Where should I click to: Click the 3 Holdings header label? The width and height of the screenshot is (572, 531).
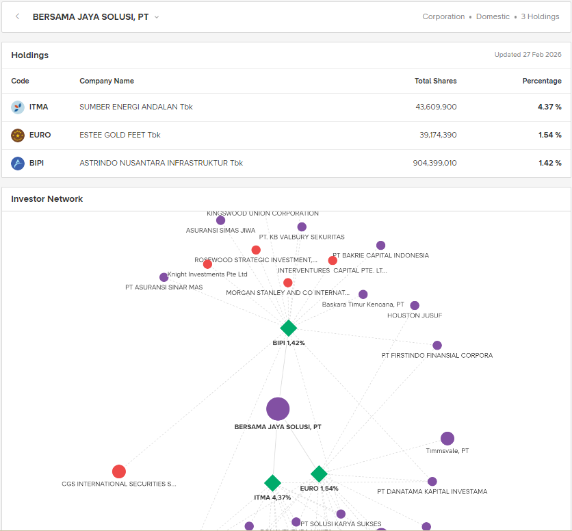(x=540, y=16)
